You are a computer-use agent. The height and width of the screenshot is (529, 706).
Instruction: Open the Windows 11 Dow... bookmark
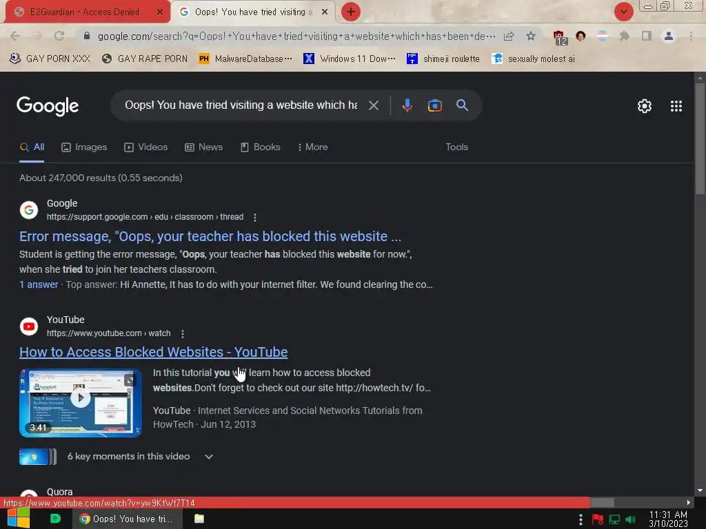click(x=350, y=59)
